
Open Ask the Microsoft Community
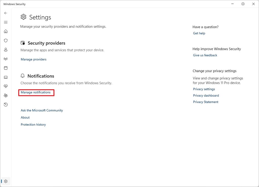42,110
